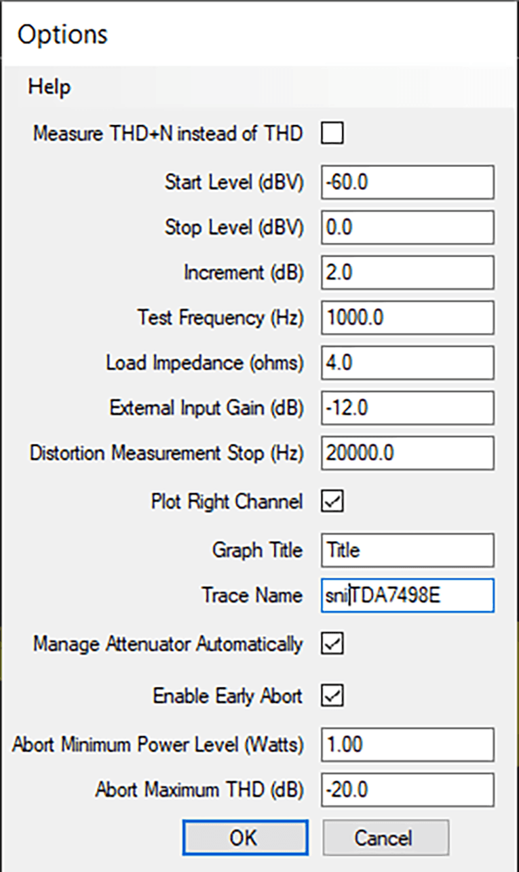Focus Abort Minimum Power Level (Watts) field
The height and width of the screenshot is (872, 519).
click(x=407, y=745)
